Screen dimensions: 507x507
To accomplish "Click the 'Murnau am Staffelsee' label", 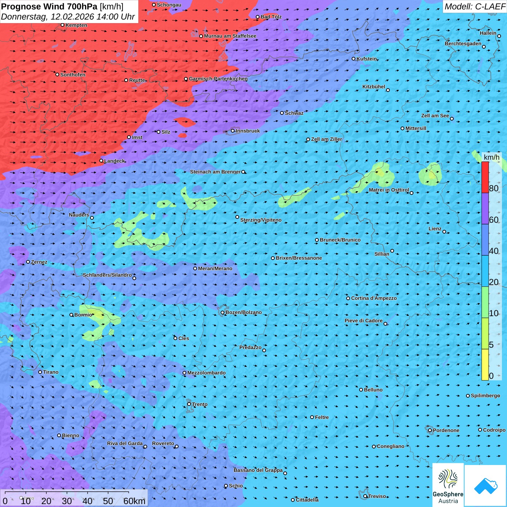I will 230,36.
